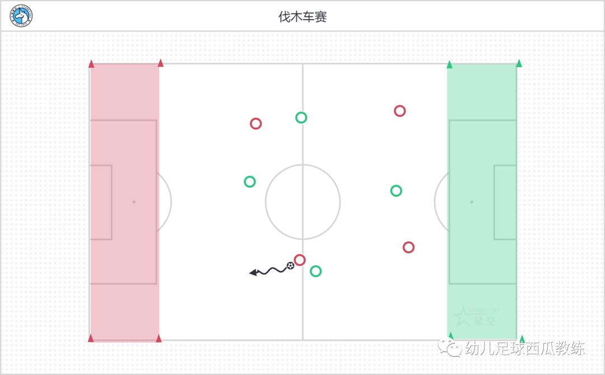Select the red player dribbling the ball

(300, 260)
